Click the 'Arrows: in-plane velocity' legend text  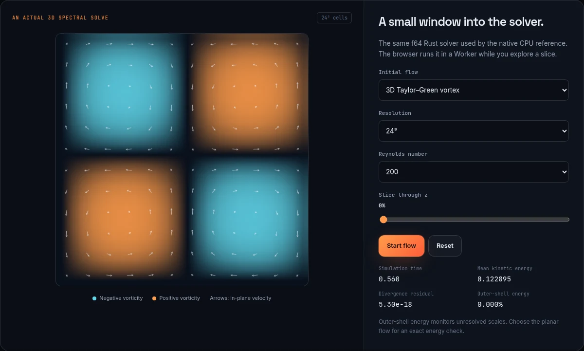click(240, 298)
